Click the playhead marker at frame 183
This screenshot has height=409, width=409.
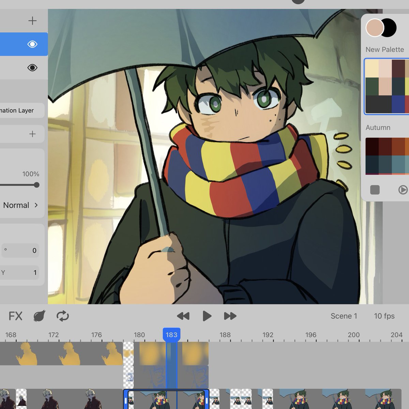coord(171,335)
